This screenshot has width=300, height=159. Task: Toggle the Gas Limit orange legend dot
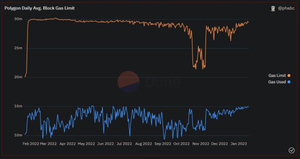[x=289, y=76]
